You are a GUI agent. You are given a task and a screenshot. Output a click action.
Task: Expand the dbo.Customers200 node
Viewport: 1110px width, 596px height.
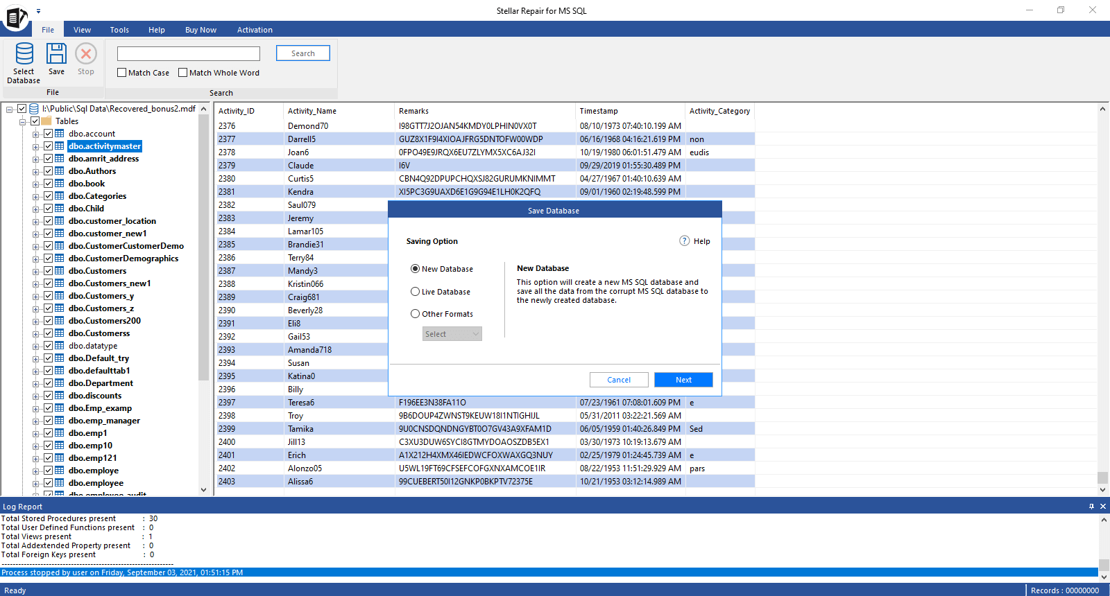pos(36,322)
